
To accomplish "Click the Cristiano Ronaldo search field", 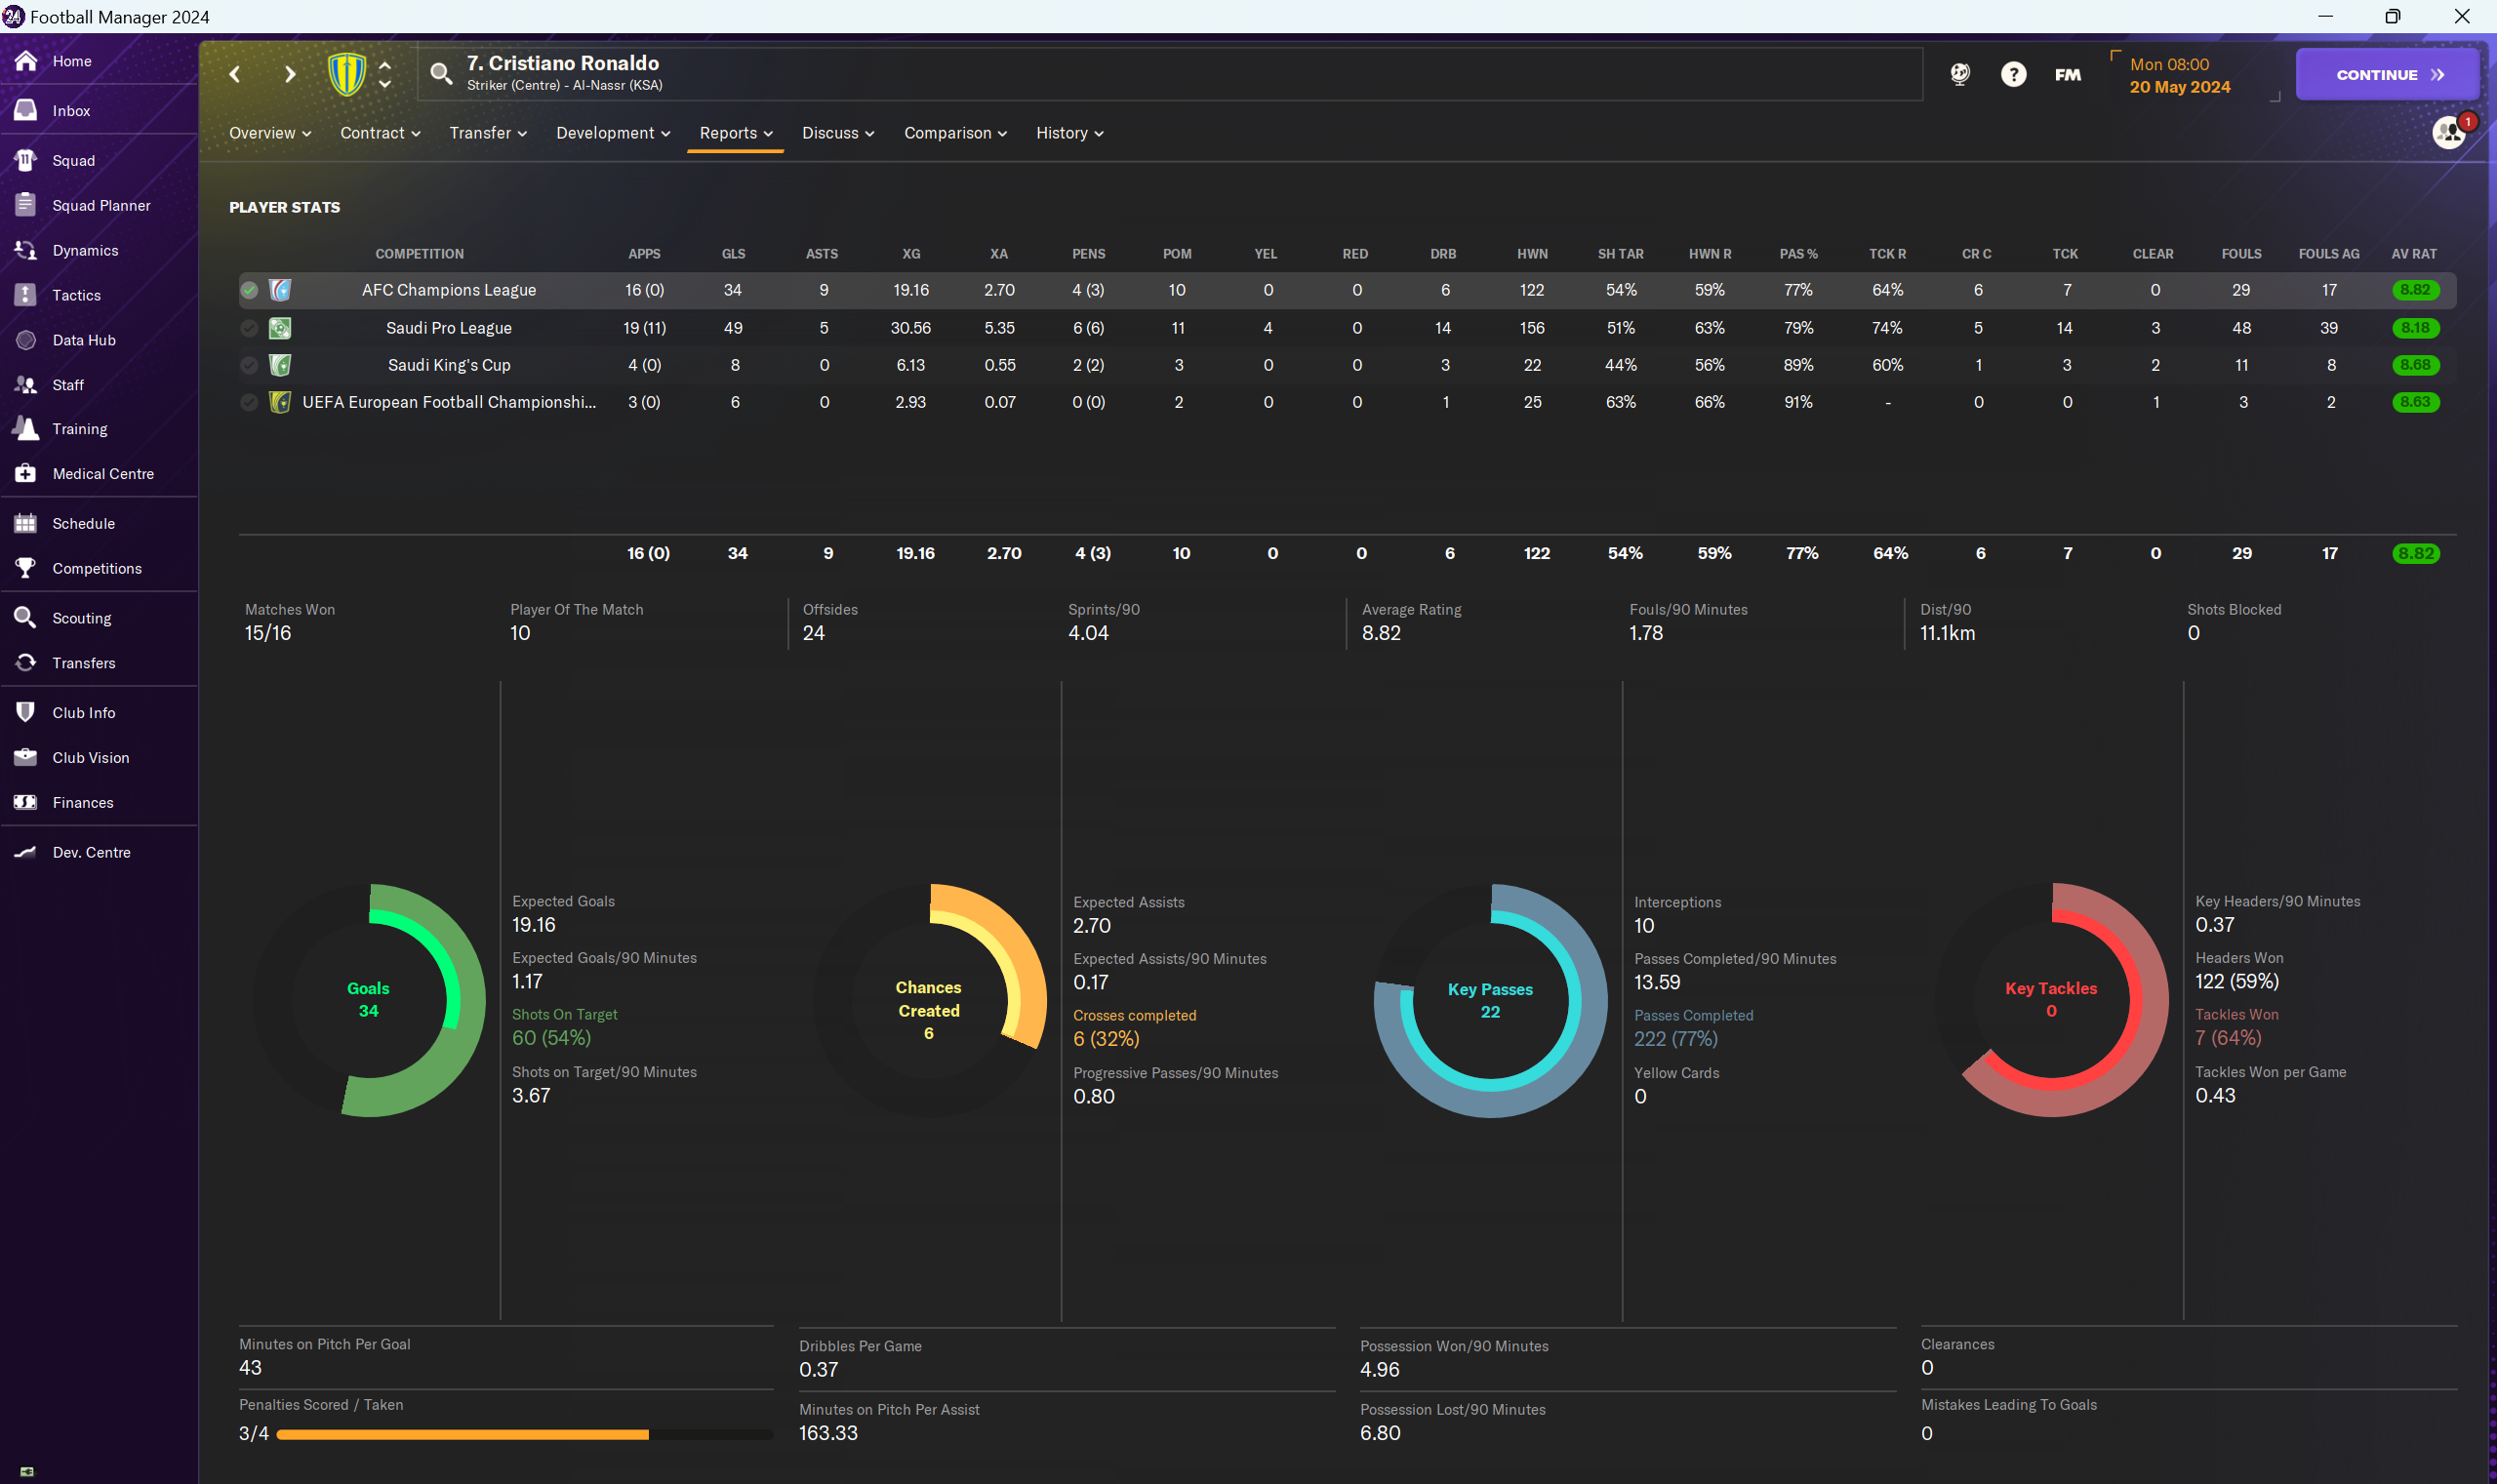I will pyautogui.click(x=1170, y=74).
